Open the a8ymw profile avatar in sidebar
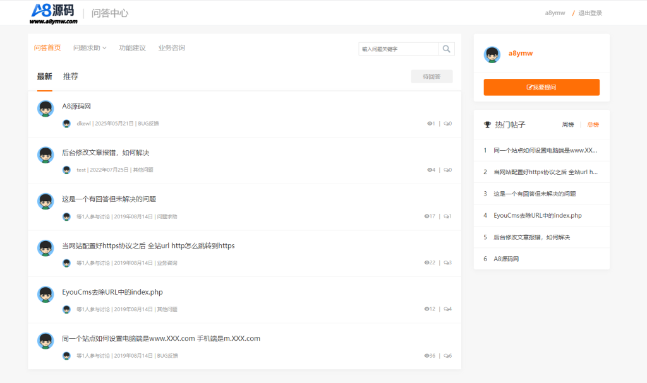 point(492,54)
